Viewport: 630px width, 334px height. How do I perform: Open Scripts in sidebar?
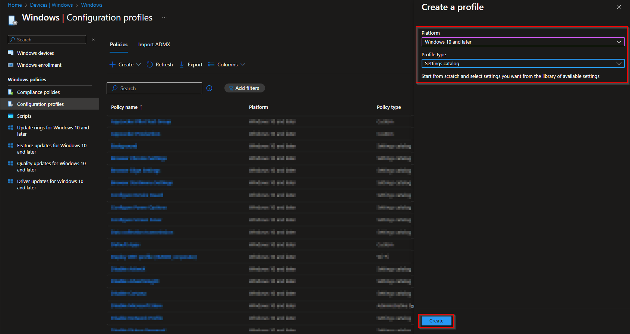pyautogui.click(x=24, y=116)
